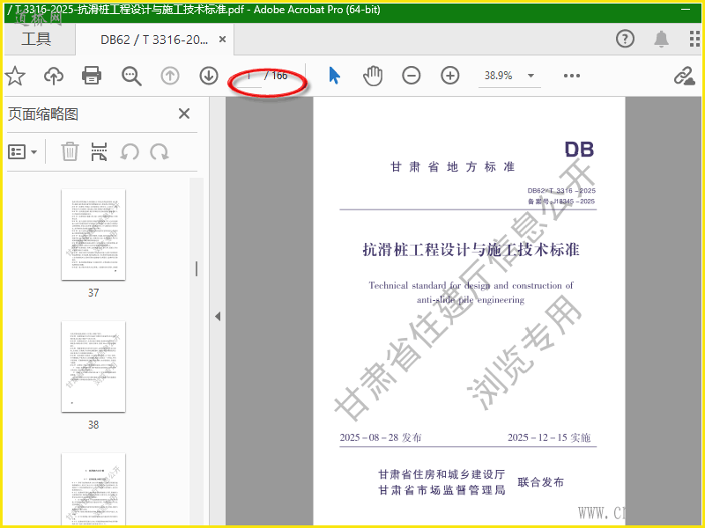This screenshot has height=528, width=705.
Task: Go to next page arrow
Action: pos(209,76)
